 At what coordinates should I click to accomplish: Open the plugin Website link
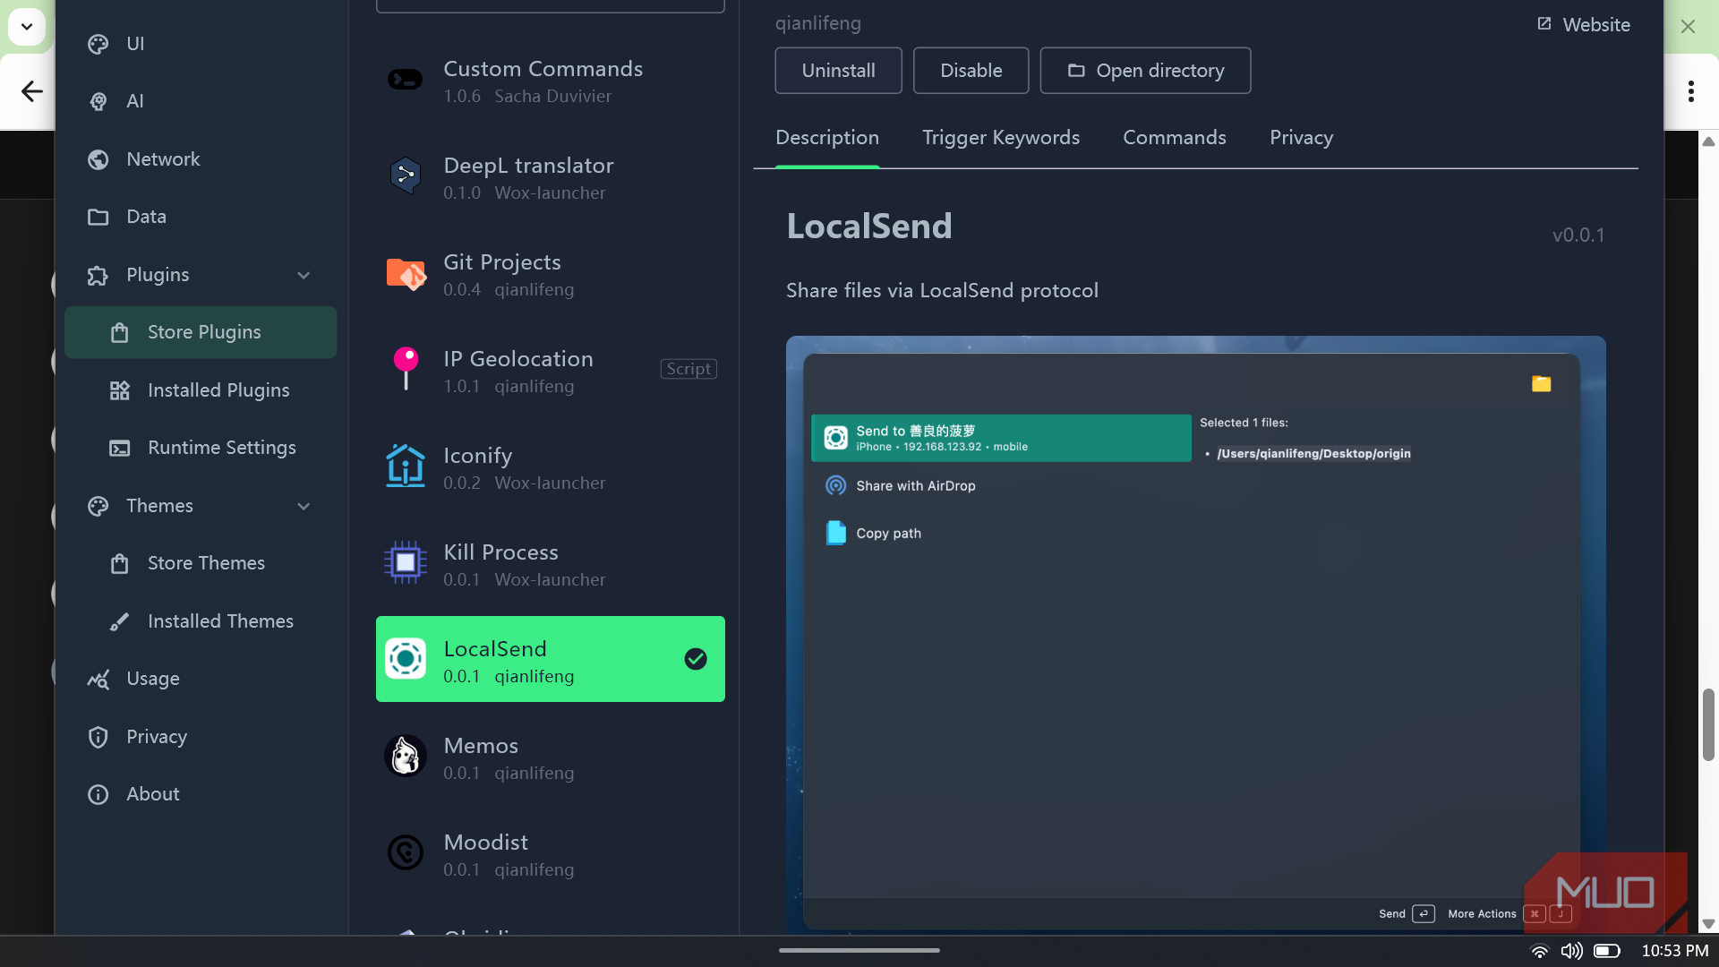1583,25
